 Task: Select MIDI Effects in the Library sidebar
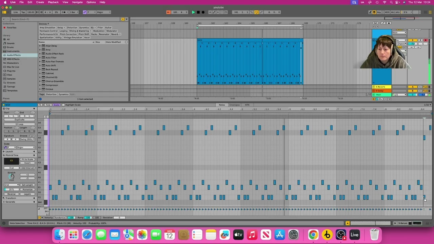13,59
